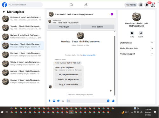Open the account profile menu
The width and height of the screenshot is (159, 118).
tap(153, 5)
